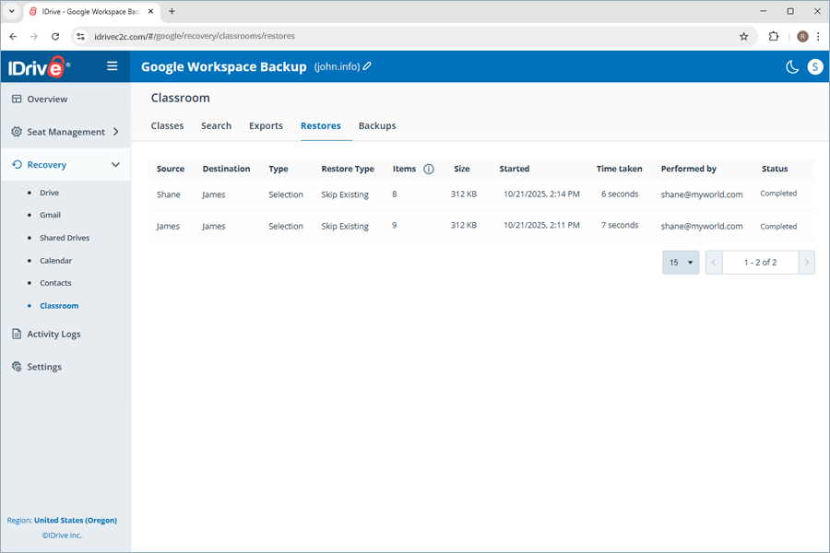
Task: Open the 15 rows-per-page dropdown
Action: tap(681, 263)
